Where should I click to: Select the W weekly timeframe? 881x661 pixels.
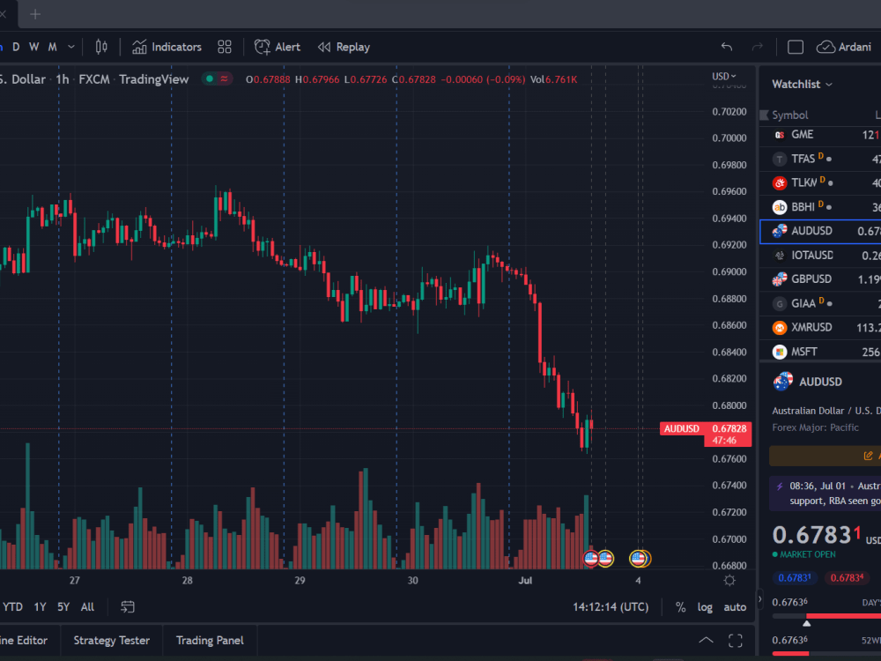(33, 47)
